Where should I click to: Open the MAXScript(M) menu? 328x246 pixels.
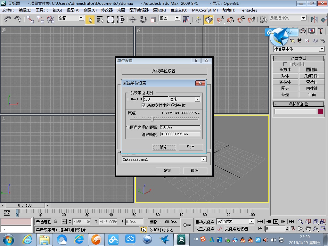[205, 10]
